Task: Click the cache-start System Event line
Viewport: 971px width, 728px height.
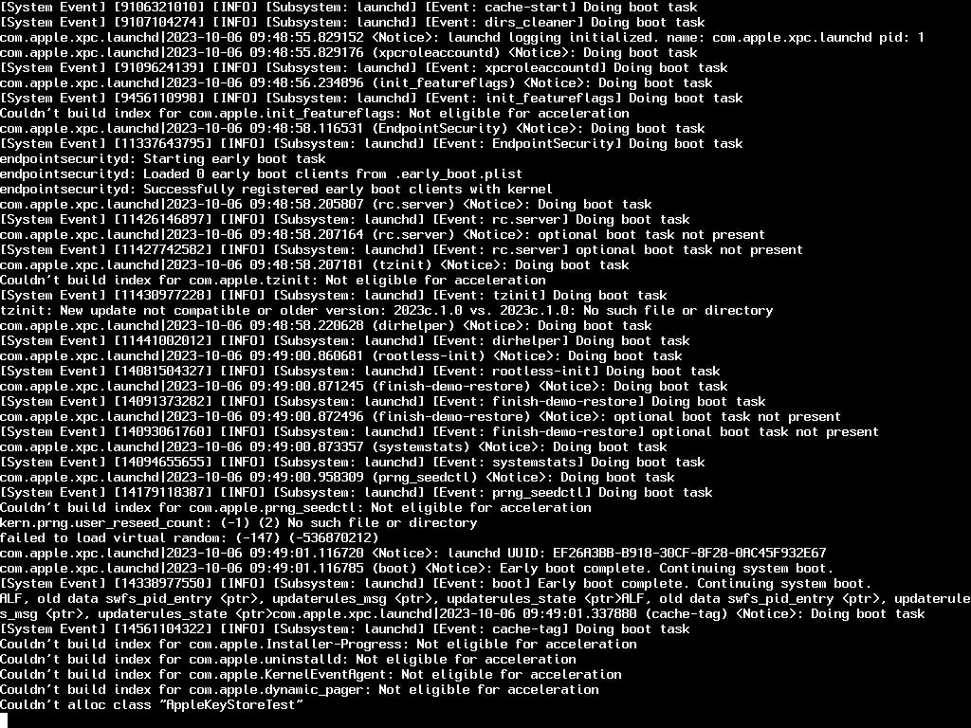Action: pos(349,8)
